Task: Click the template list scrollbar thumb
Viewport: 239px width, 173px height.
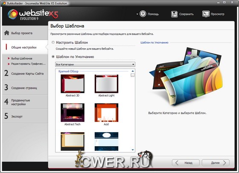Action: click(x=133, y=75)
